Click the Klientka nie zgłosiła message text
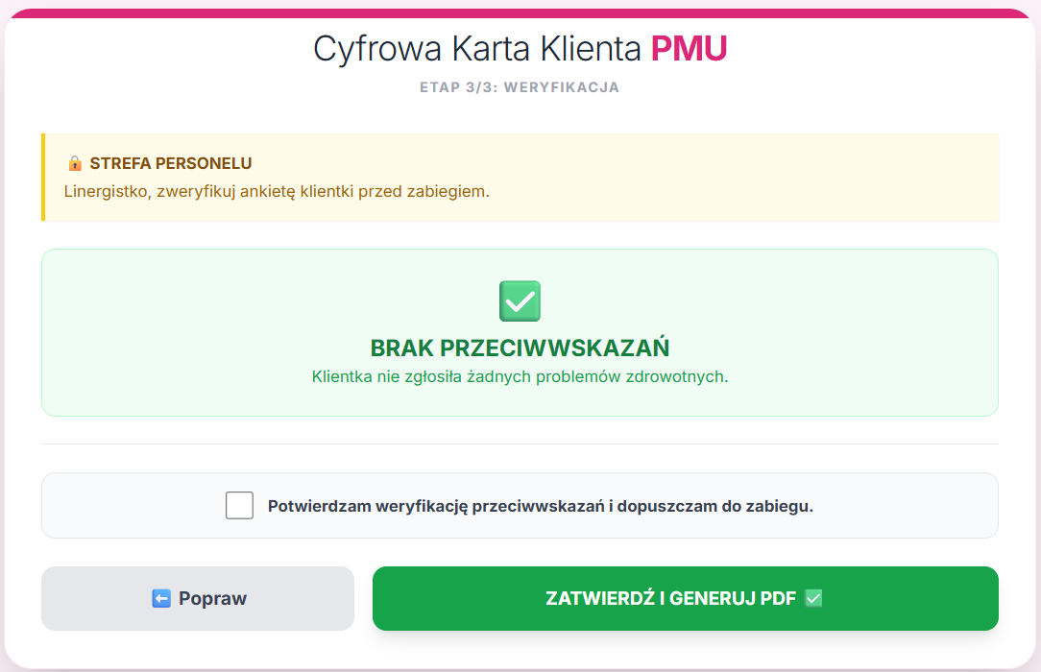 [519, 377]
